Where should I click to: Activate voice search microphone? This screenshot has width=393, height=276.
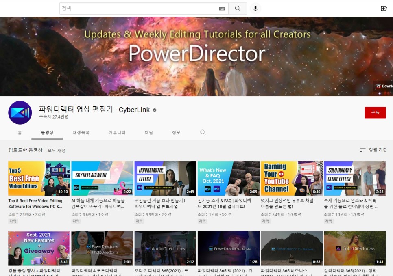(x=255, y=9)
